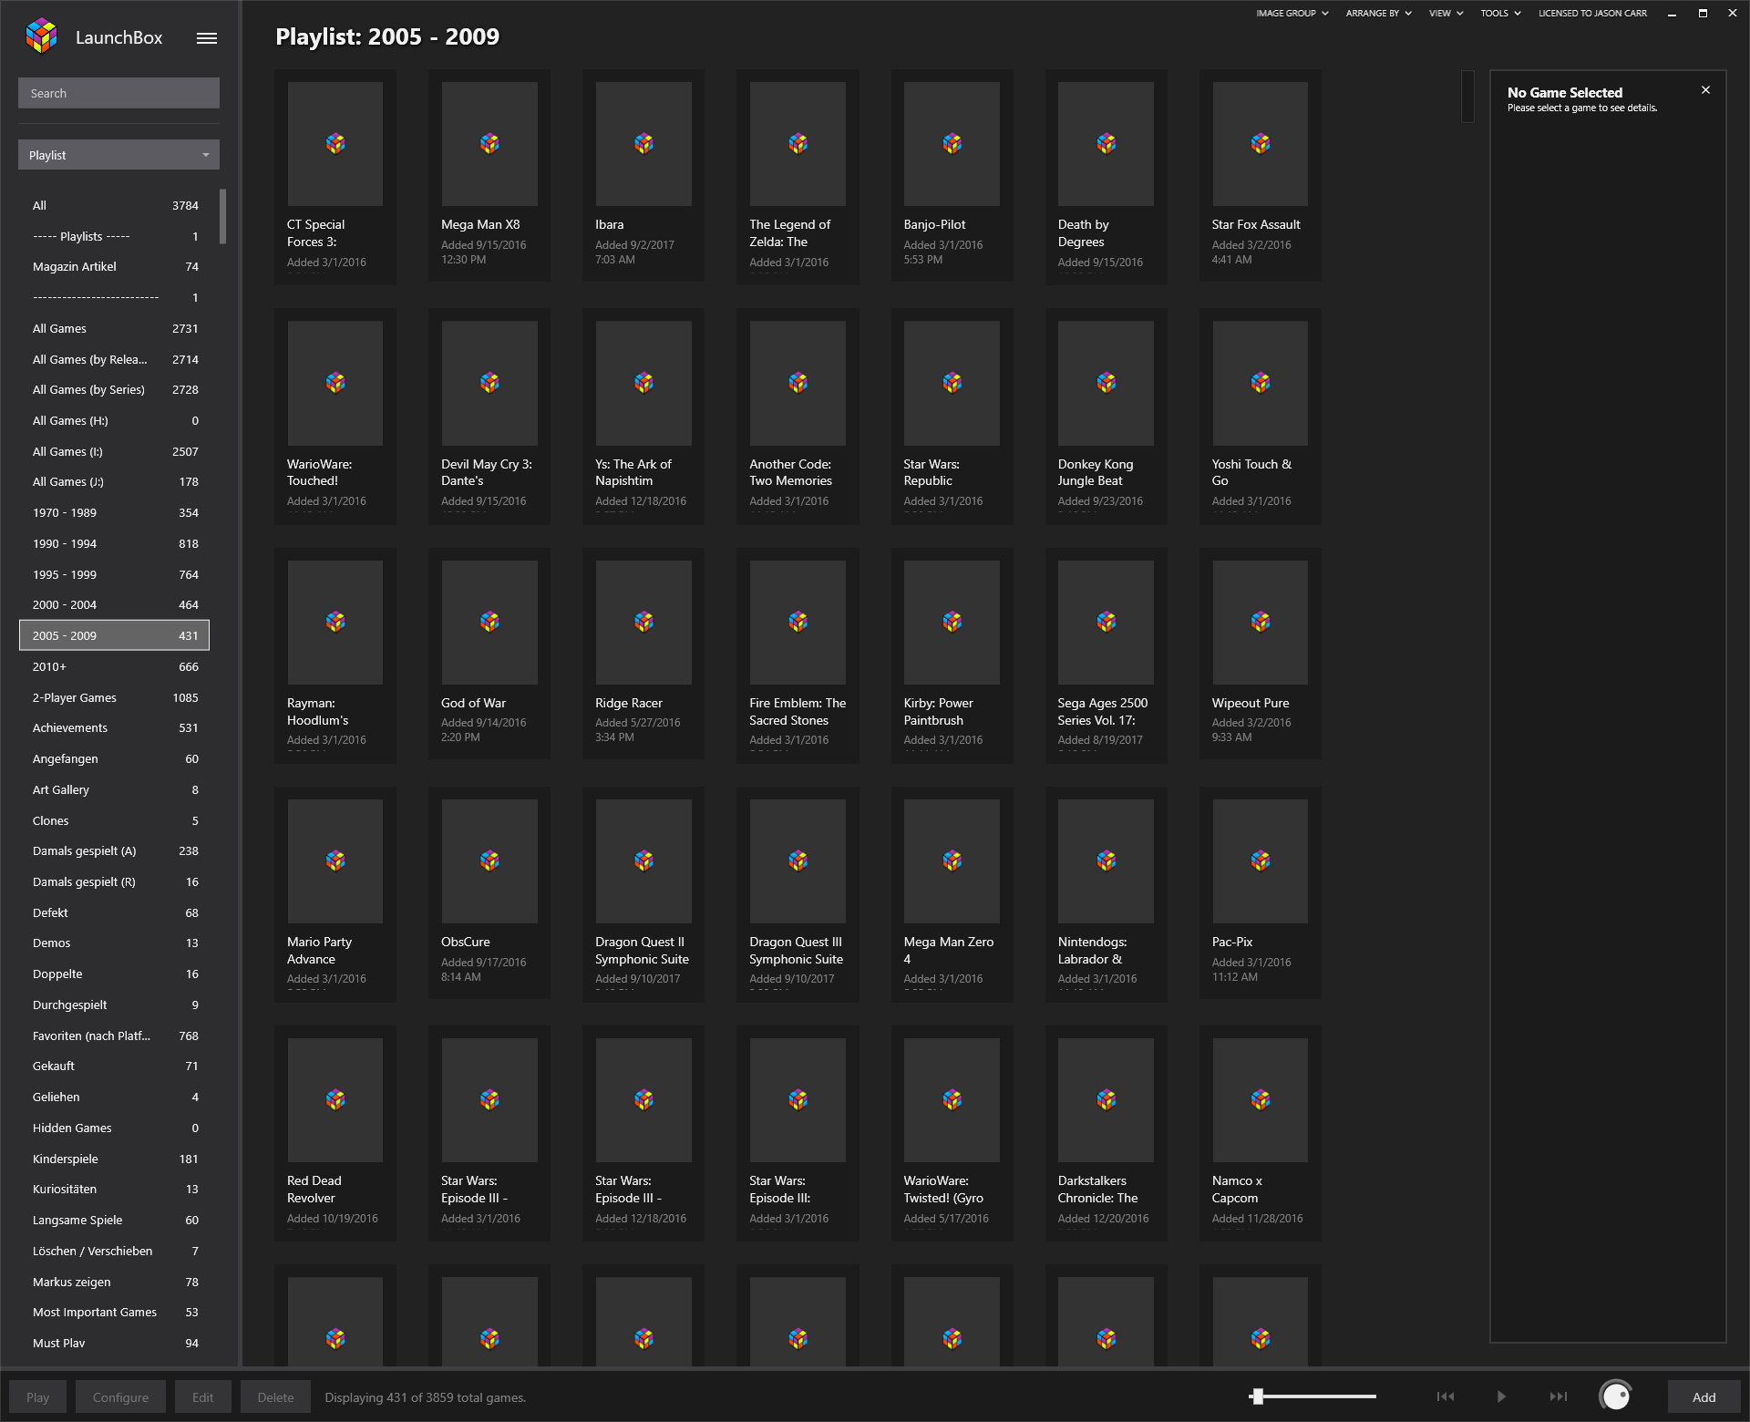Open the hamburger menu next to LaunchBox
Screen dimensions: 1750x1422
(207, 38)
